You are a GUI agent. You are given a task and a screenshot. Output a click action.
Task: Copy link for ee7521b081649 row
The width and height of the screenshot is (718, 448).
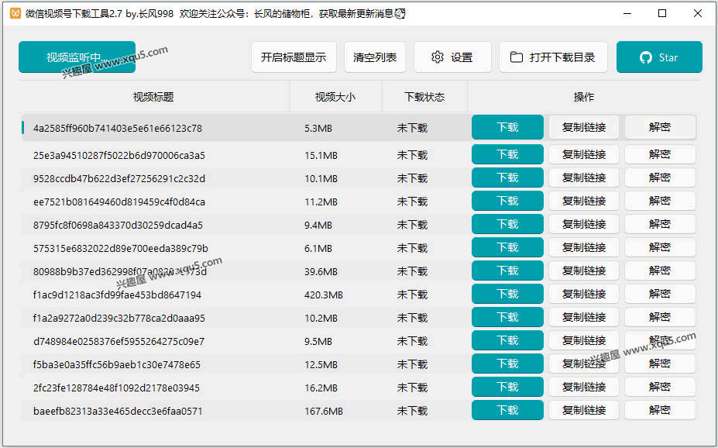pyautogui.click(x=584, y=201)
